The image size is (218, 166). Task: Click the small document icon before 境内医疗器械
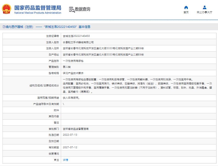4,27
